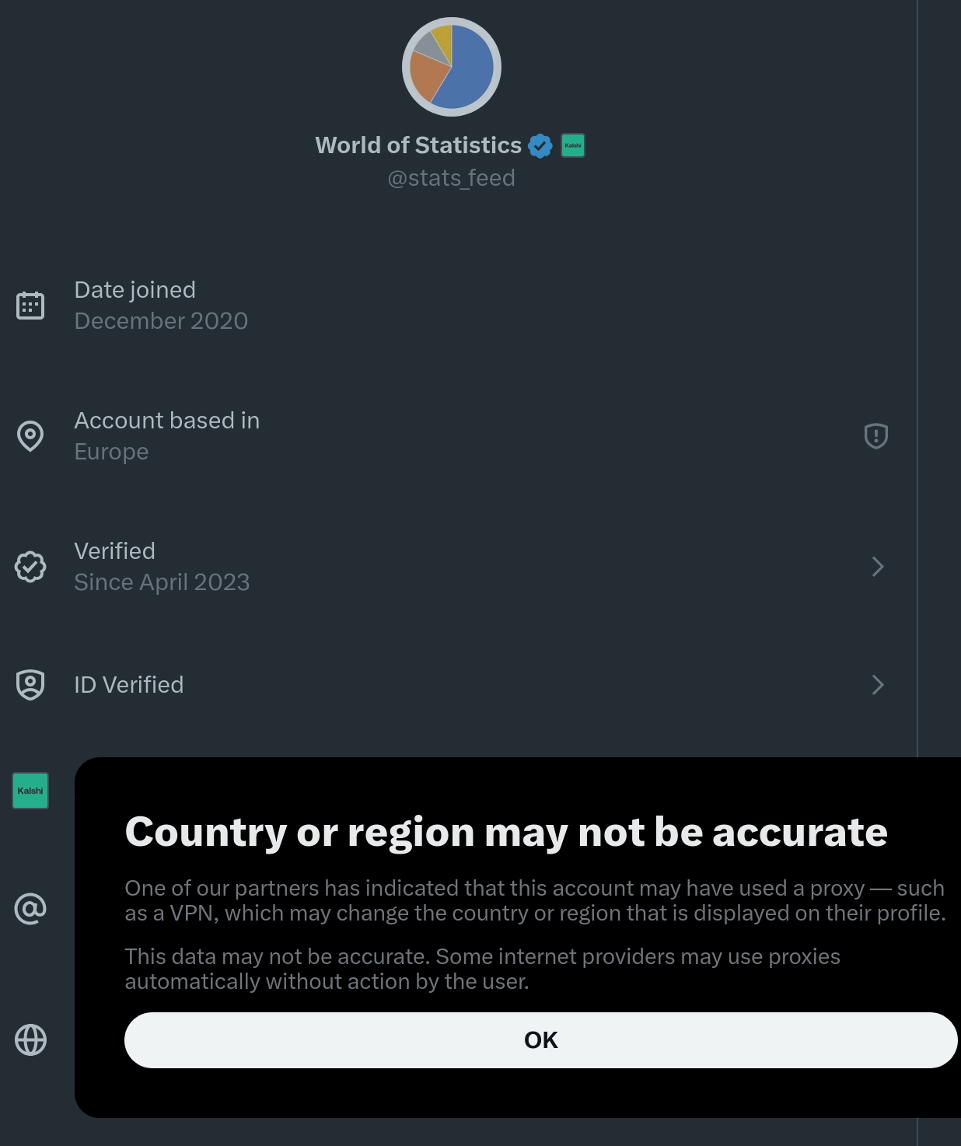Screen dimensions: 961x1146
Task: Click the World of Statistics pie chart avatar
Action: pyautogui.click(x=452, y=67)
